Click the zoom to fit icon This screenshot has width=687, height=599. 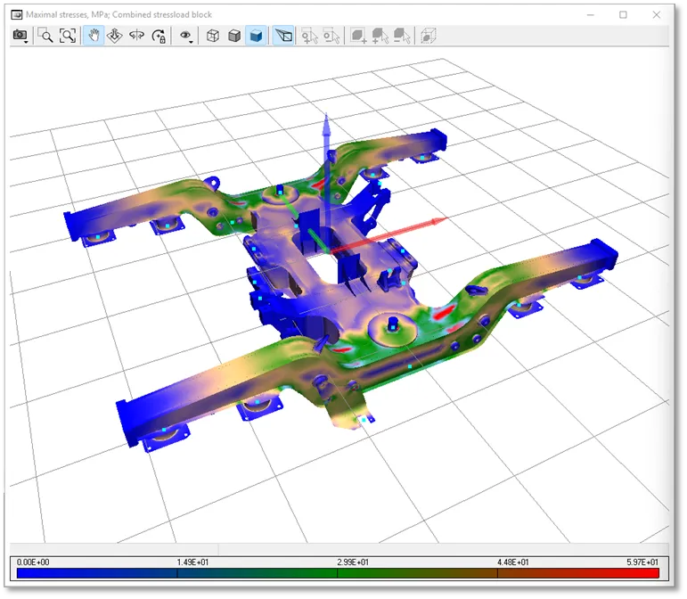pyautogui.click(x=68, y=36)
